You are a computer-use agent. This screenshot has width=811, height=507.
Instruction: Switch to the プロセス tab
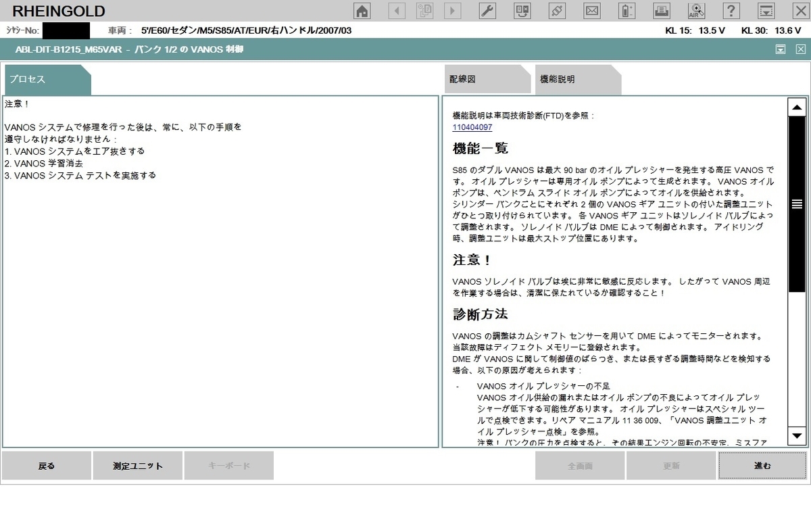(47, 80)
